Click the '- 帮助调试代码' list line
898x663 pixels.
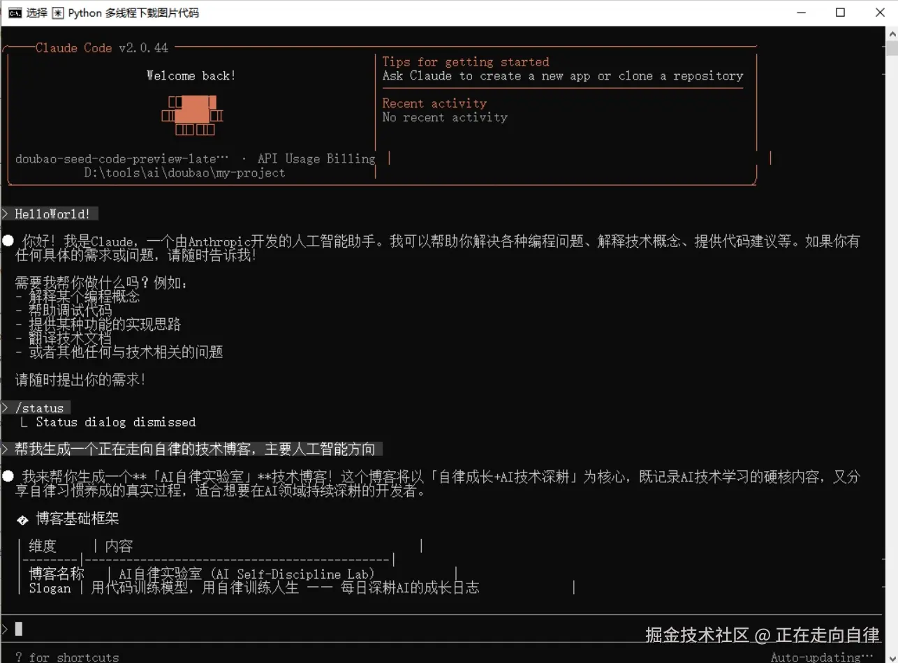click(64, 311)
